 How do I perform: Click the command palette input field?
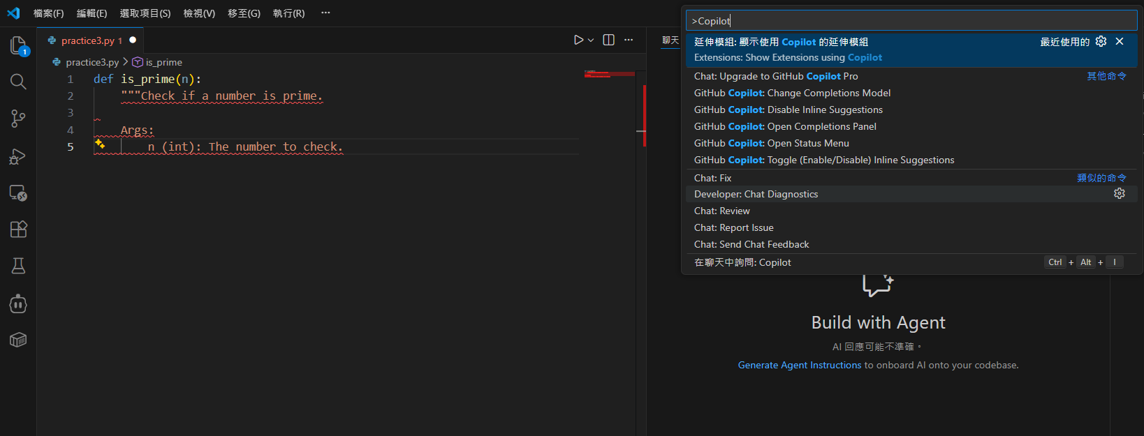tap(911, 21)
